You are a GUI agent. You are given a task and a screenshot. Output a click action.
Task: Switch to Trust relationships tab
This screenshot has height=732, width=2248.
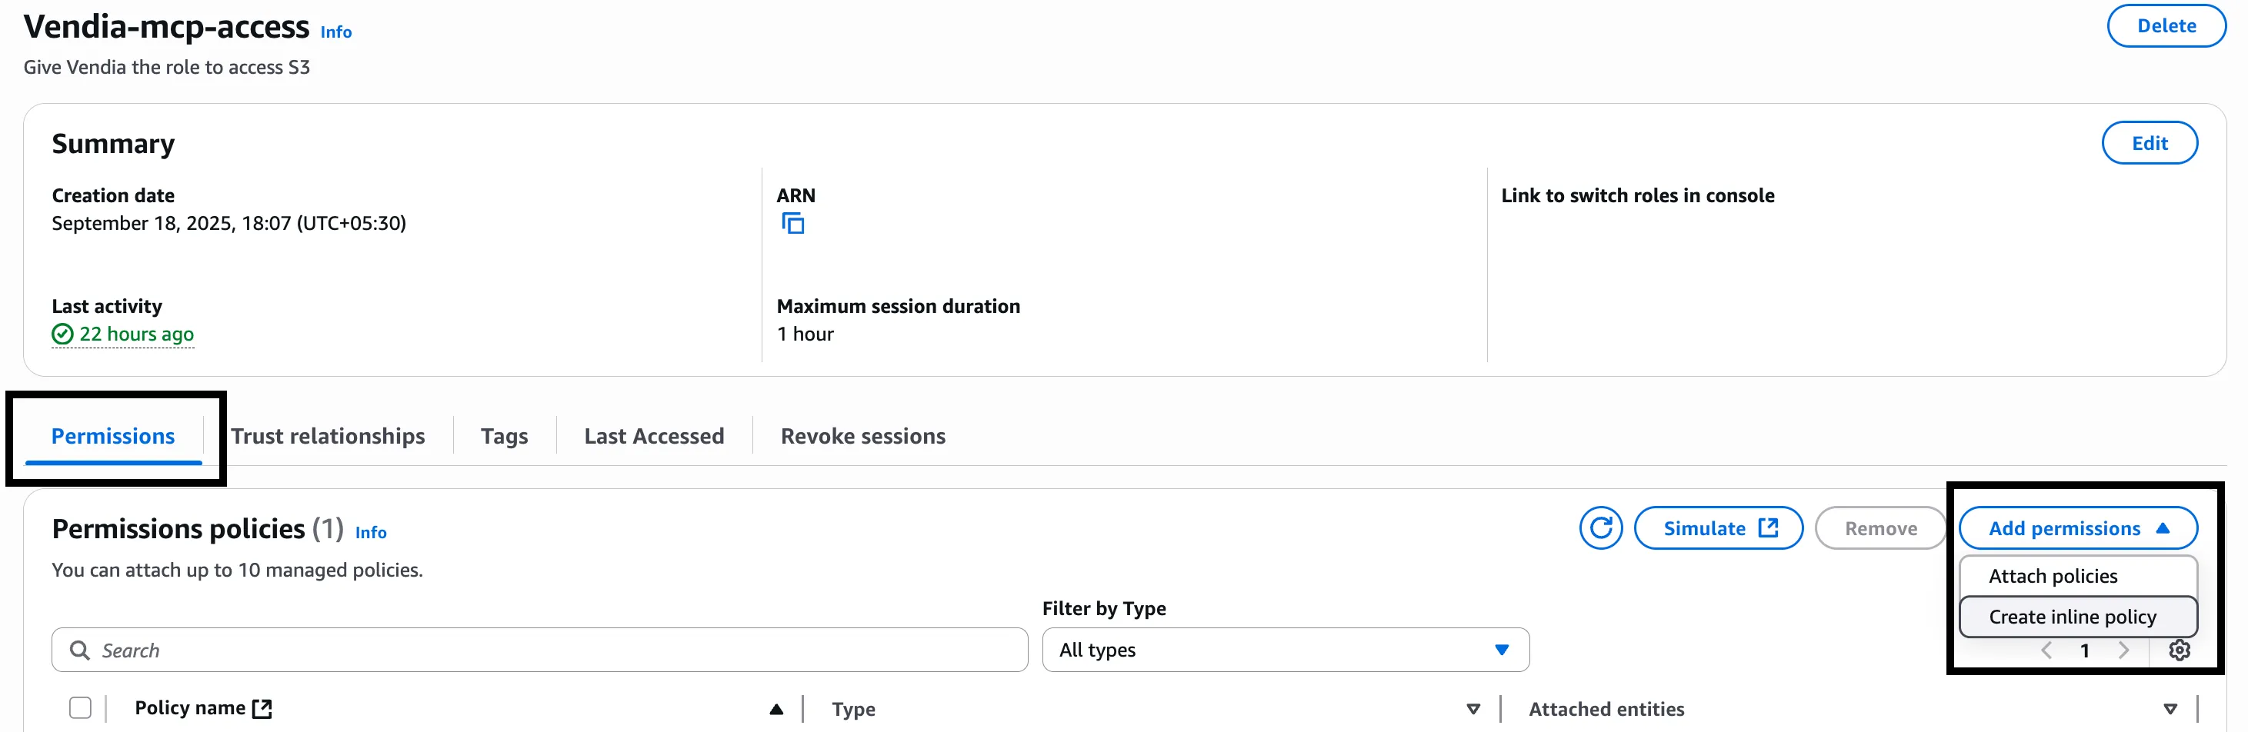pos(329,436)
